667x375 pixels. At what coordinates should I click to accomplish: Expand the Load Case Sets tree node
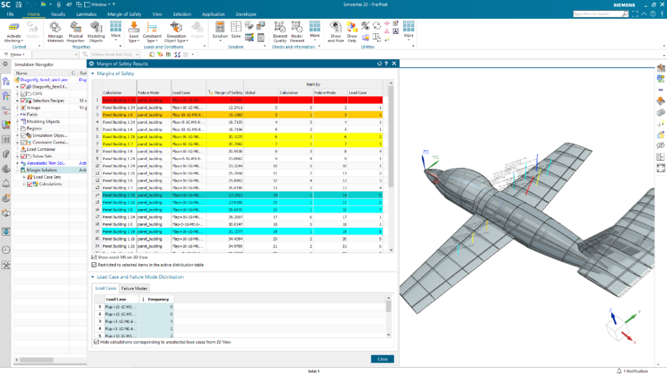[x=24, y=177]
